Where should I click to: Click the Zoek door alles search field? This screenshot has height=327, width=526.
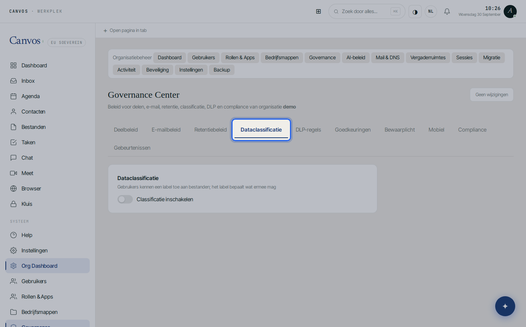click(367, 12)
